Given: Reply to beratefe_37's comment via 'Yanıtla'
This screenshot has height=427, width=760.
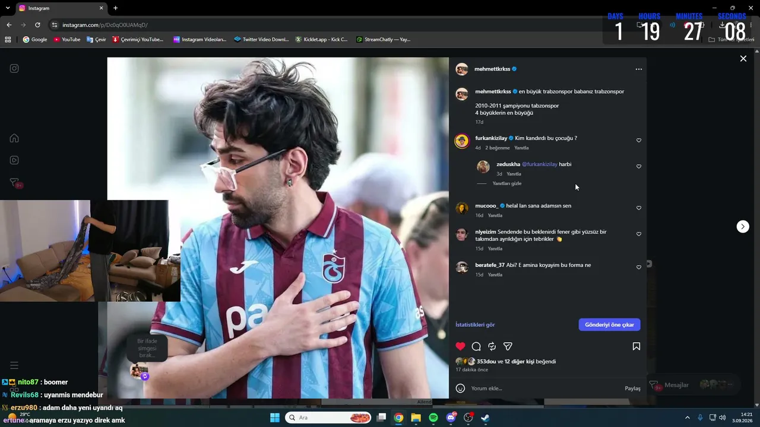Looking at the screenshot, I should [x=495, y=275].
